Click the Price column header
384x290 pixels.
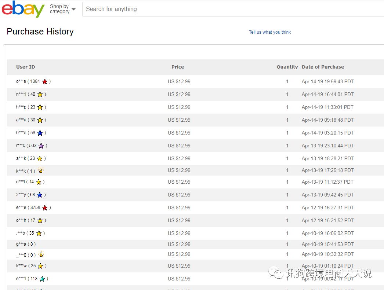point(178,67)
